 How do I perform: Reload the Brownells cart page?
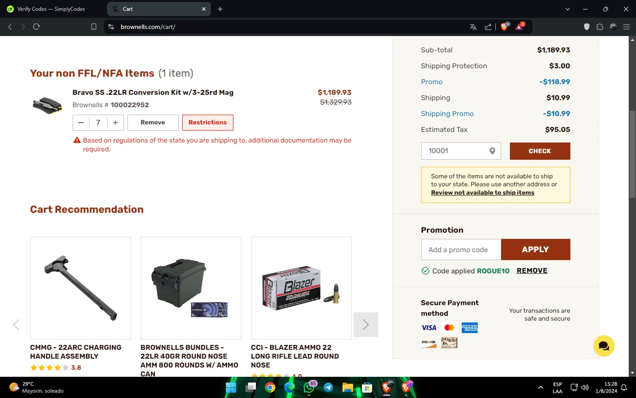point(36,27)
